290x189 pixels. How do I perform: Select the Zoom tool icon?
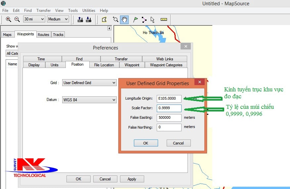tap(116, 19)
